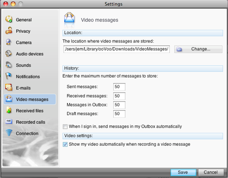Click the History: section header
This screenshot has width=228, height=178.
point(142,68)
